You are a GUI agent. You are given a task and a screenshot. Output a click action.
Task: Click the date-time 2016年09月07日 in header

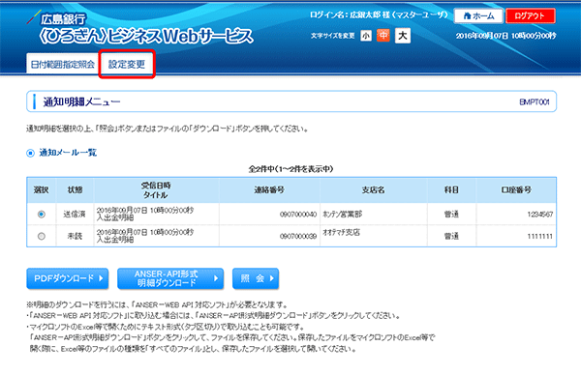pyautogui.click(x=505, y=36)
